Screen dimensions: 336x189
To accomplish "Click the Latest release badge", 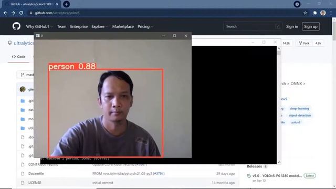I will [310, 176].
